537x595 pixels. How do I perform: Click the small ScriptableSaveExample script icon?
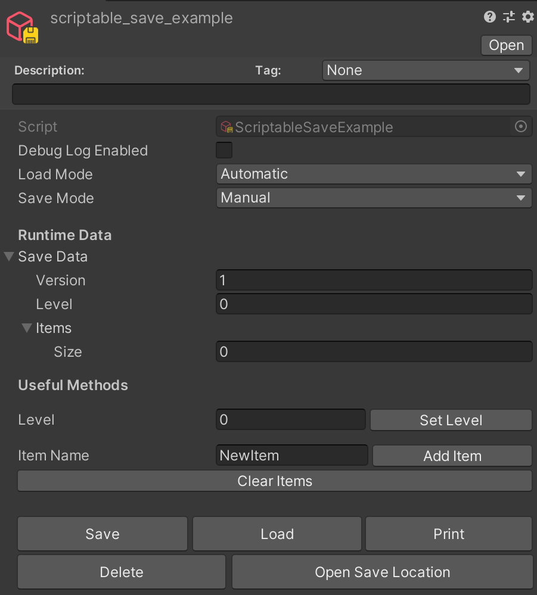coord(226,127)
